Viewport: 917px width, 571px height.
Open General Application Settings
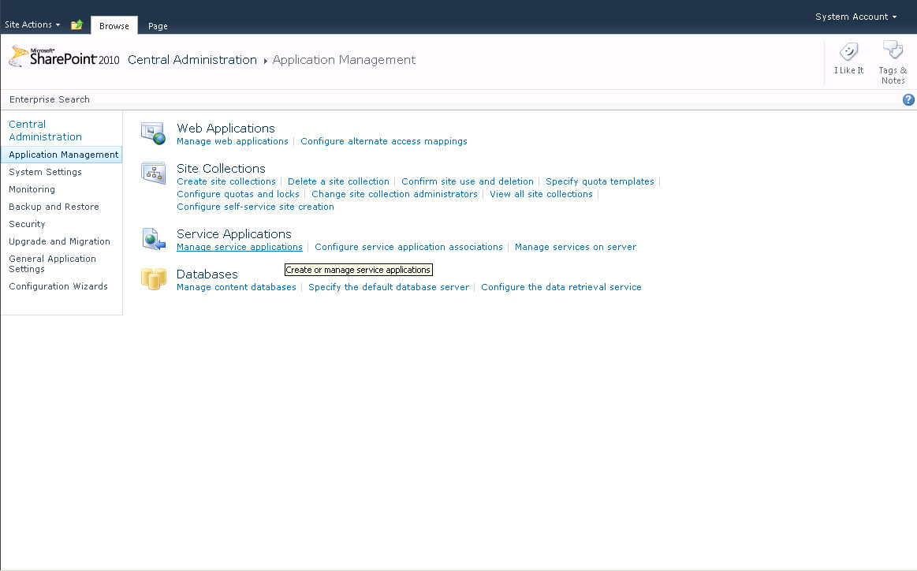tap(52, 264)
